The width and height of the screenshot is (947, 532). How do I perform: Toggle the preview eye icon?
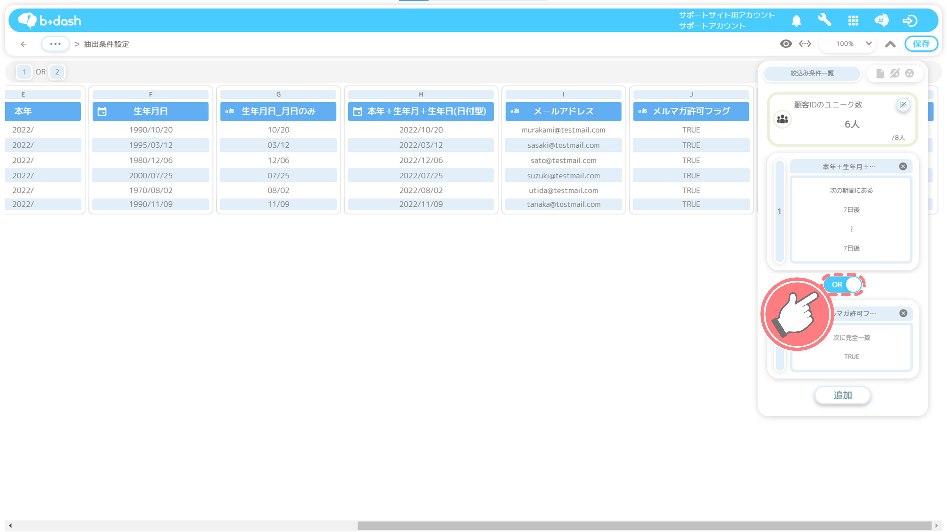pos(786,44)
